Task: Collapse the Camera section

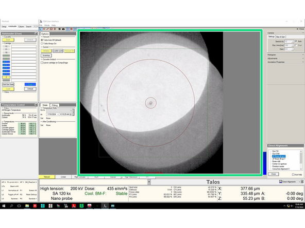Action: click(x=303, y=33)
